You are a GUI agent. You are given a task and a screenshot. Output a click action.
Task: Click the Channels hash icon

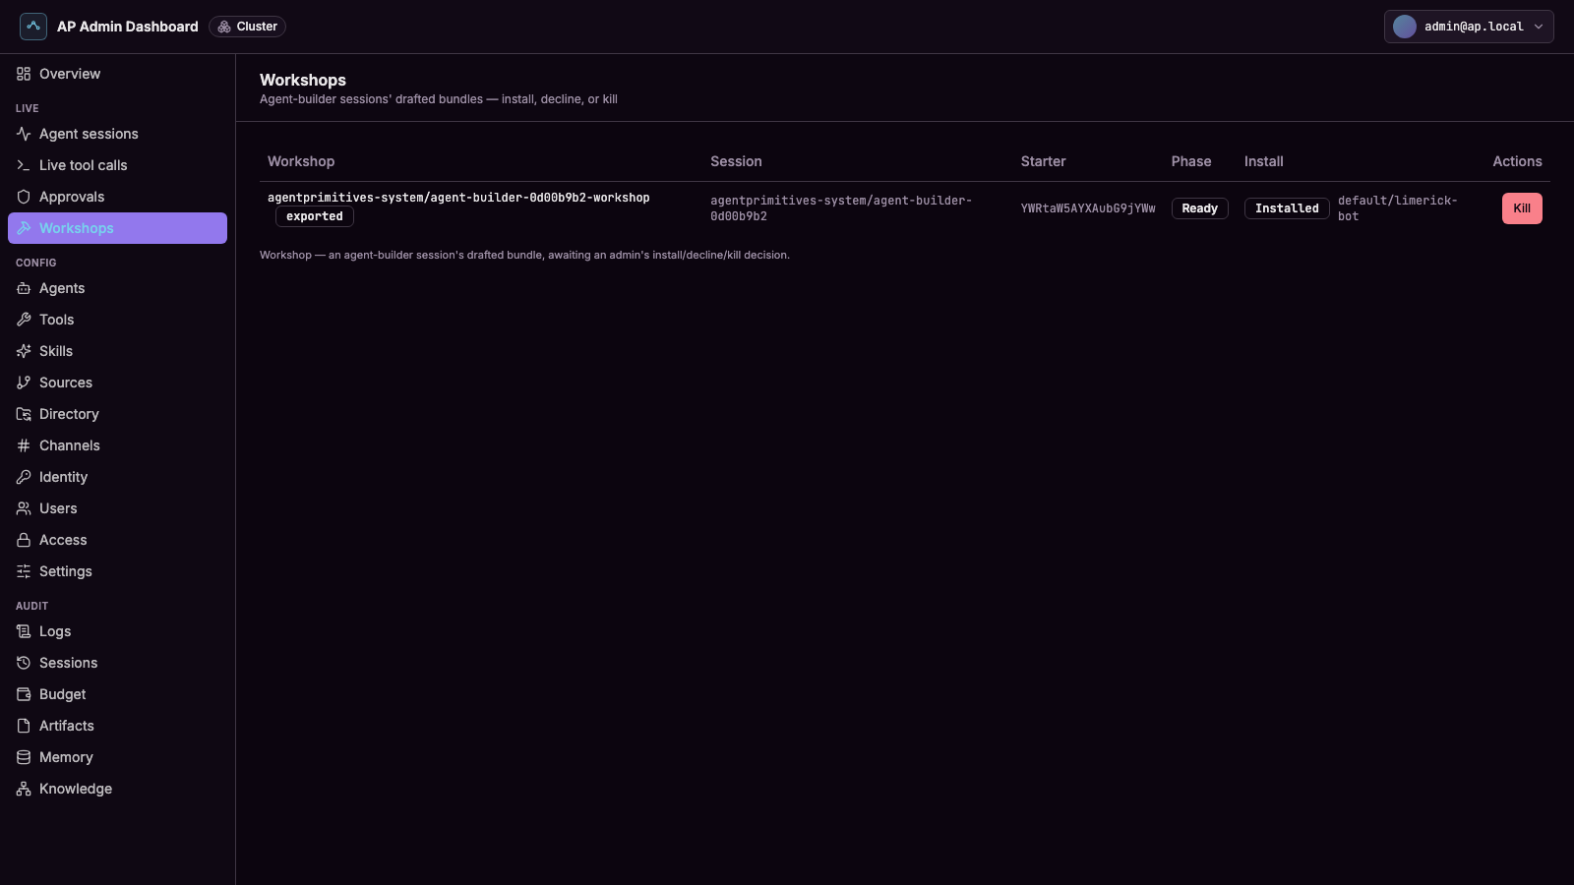click(24, 445)
